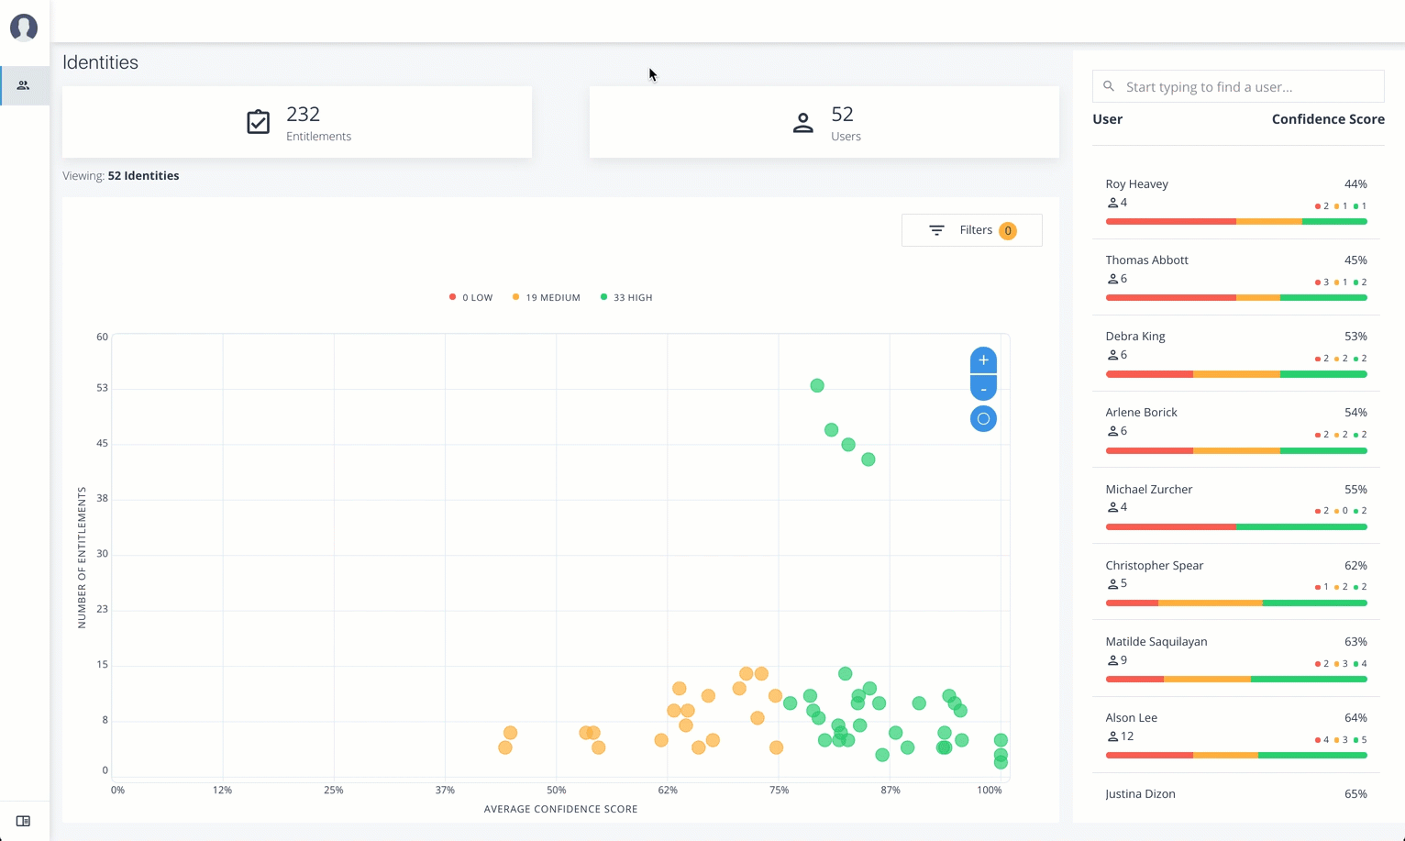
Task: Zoom out chart with minus button
Action: tap(983, 389)
